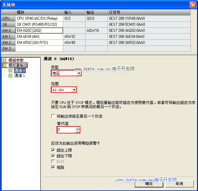Enable 将输出冻结在最后一个状态 checkbox
The width and height of the screenshot is (198, 191).
(53, 116)
